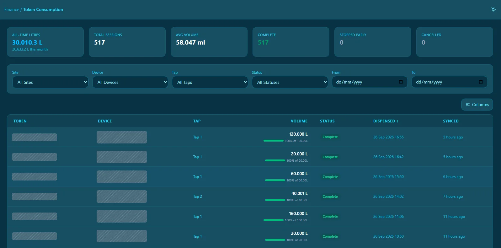Click the 7 hours ago synced cell

pos(453,197)
